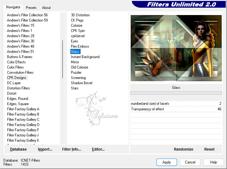Click the Apply button
This screenshot has height=169, width=227.
pos(167,162)
